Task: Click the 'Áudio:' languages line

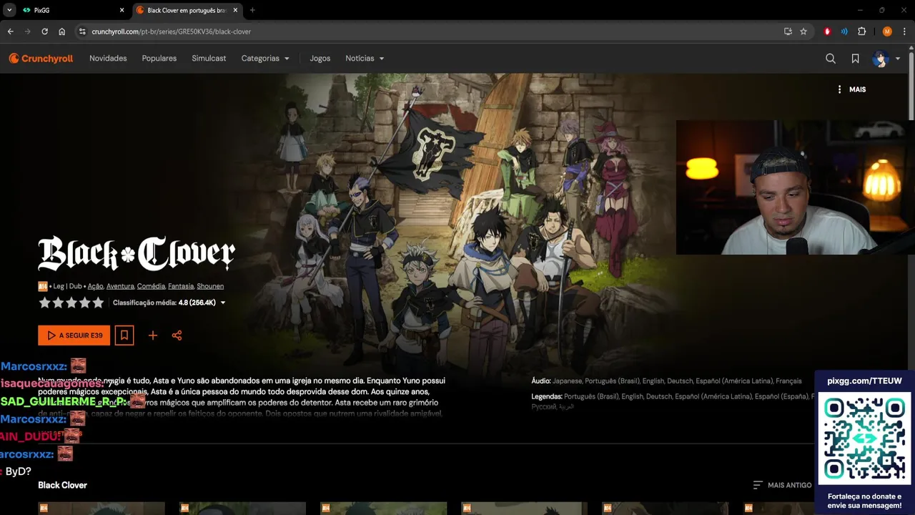Action: click(x=666, y=381)
